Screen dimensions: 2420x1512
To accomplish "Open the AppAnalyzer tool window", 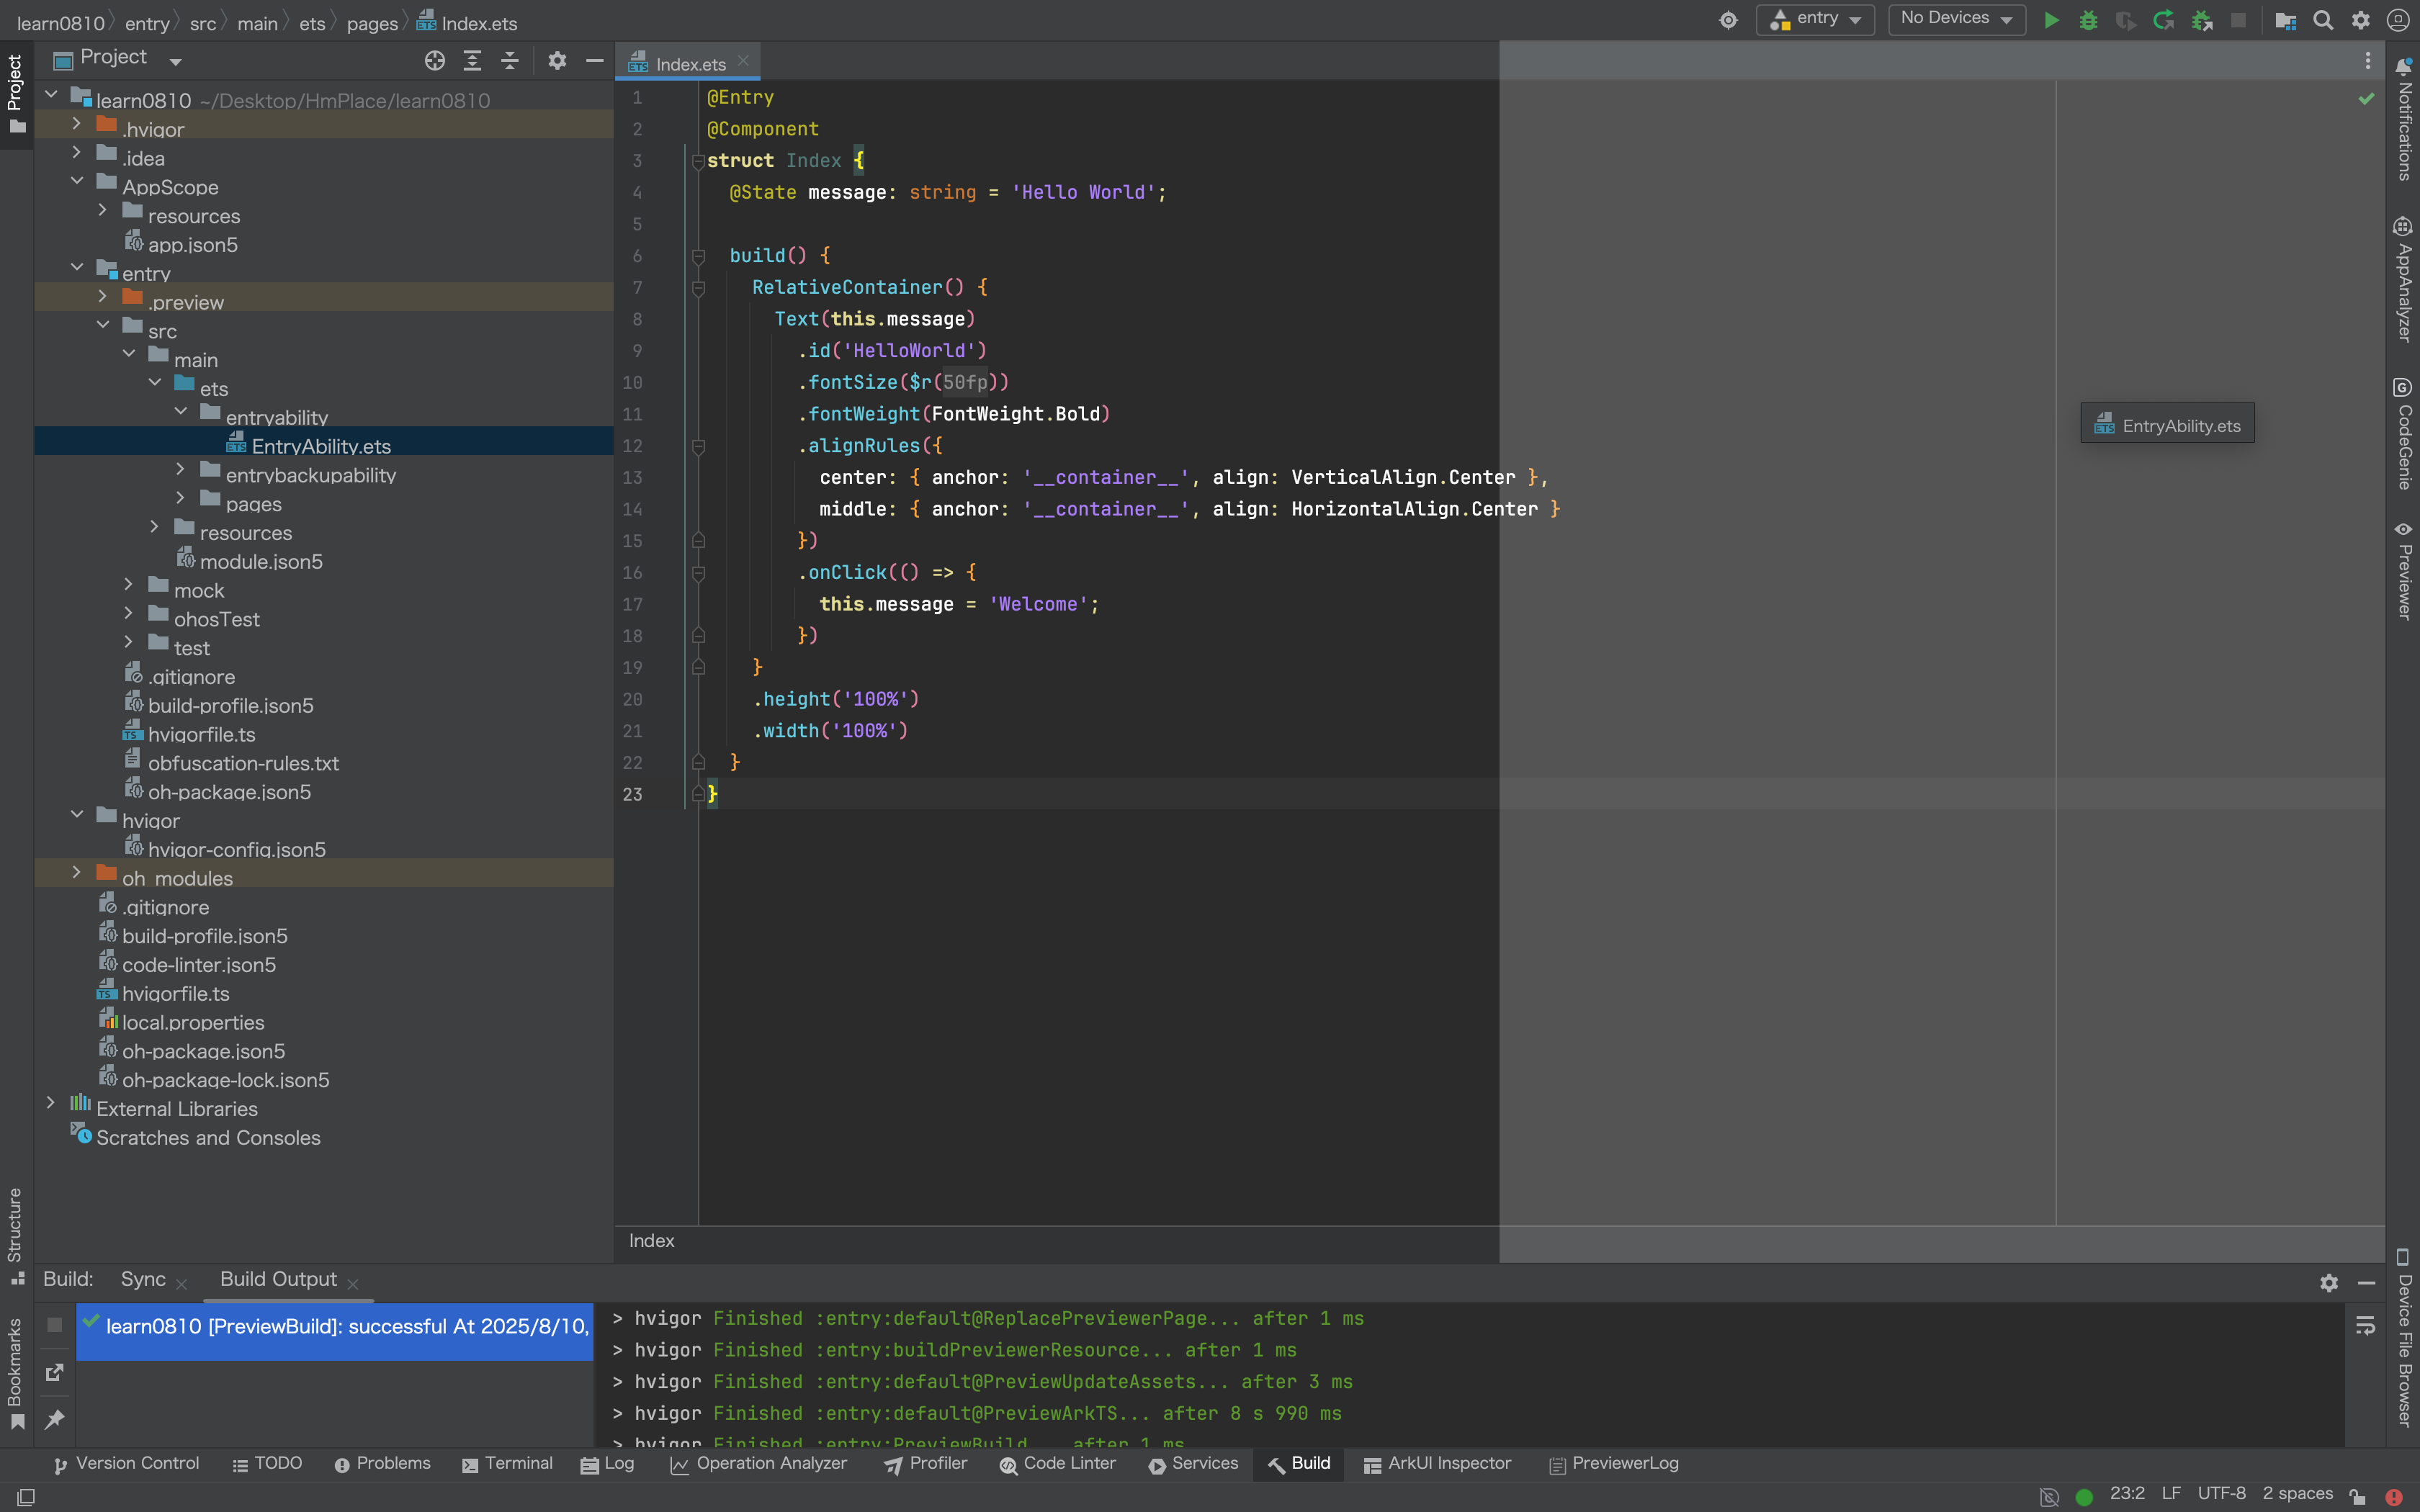I will point(2404,279).
